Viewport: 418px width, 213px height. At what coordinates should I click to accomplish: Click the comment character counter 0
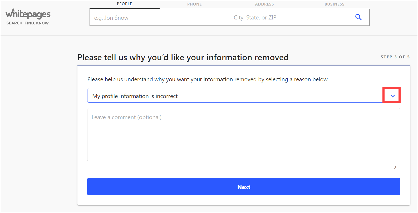coord(395,167)
